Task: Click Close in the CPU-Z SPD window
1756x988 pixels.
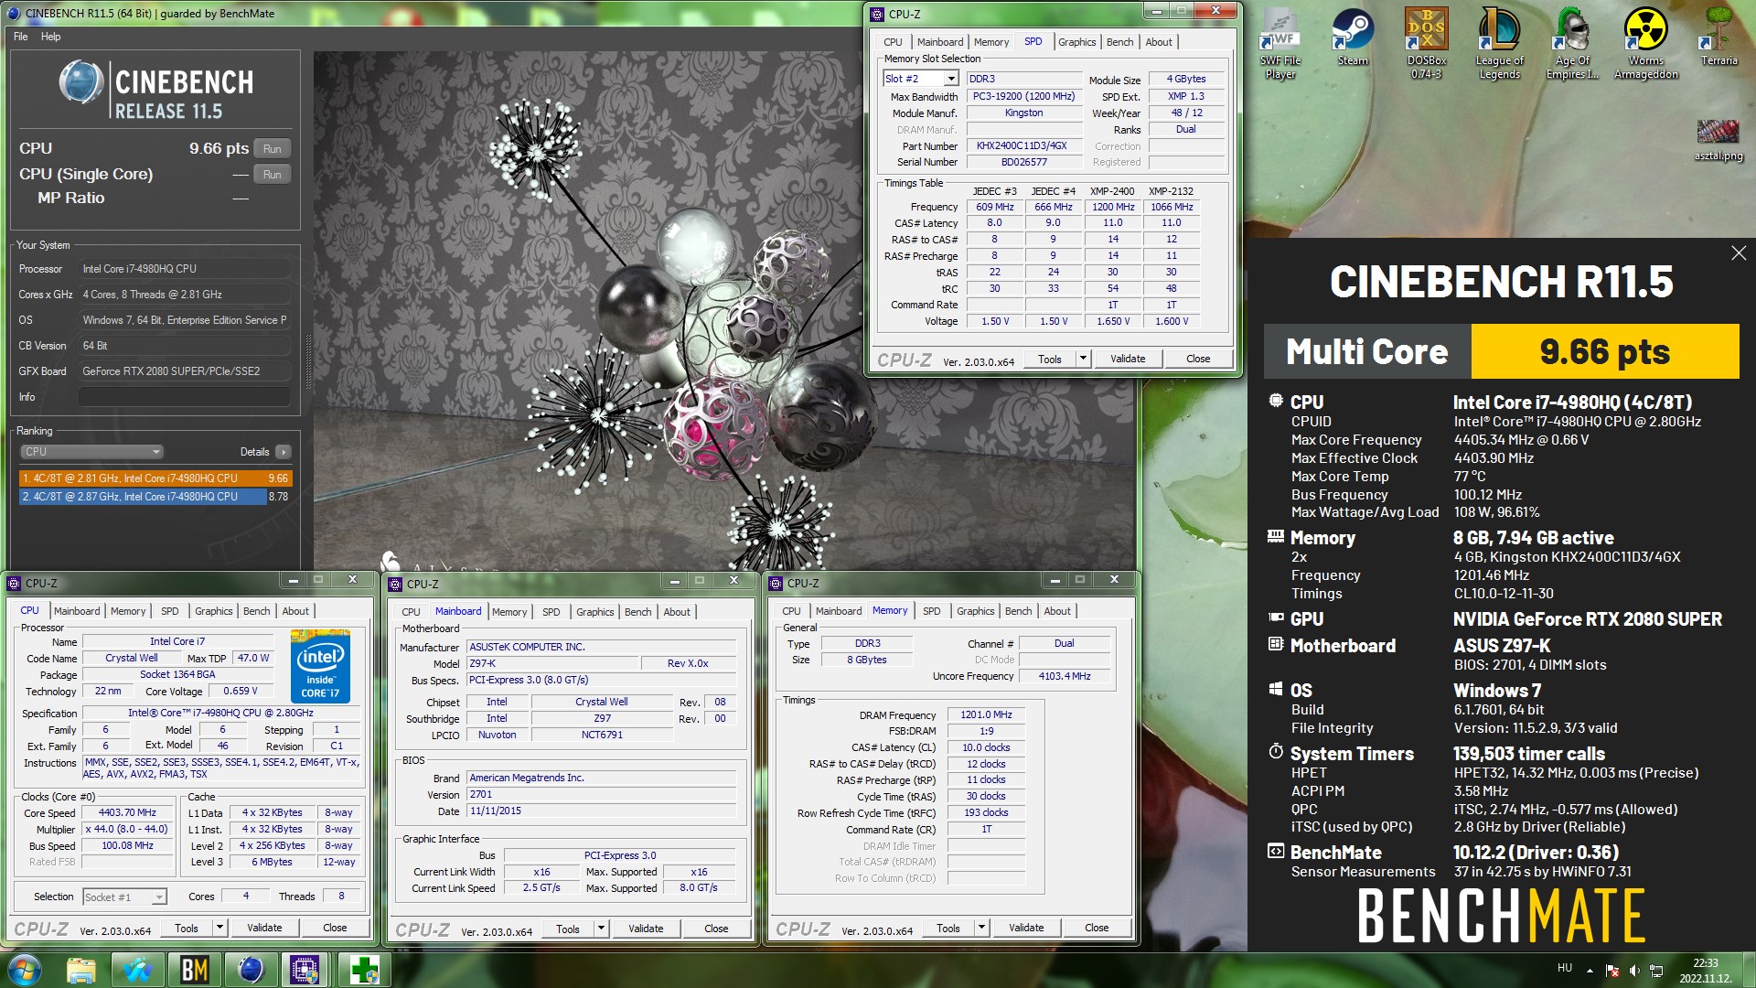Action: pos(1197,359)
